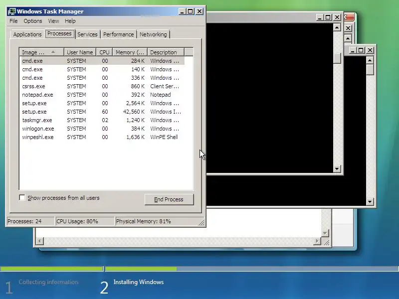Click scroll up arrow in rear right console
This screenshot has height=299, width=399.
370,60
